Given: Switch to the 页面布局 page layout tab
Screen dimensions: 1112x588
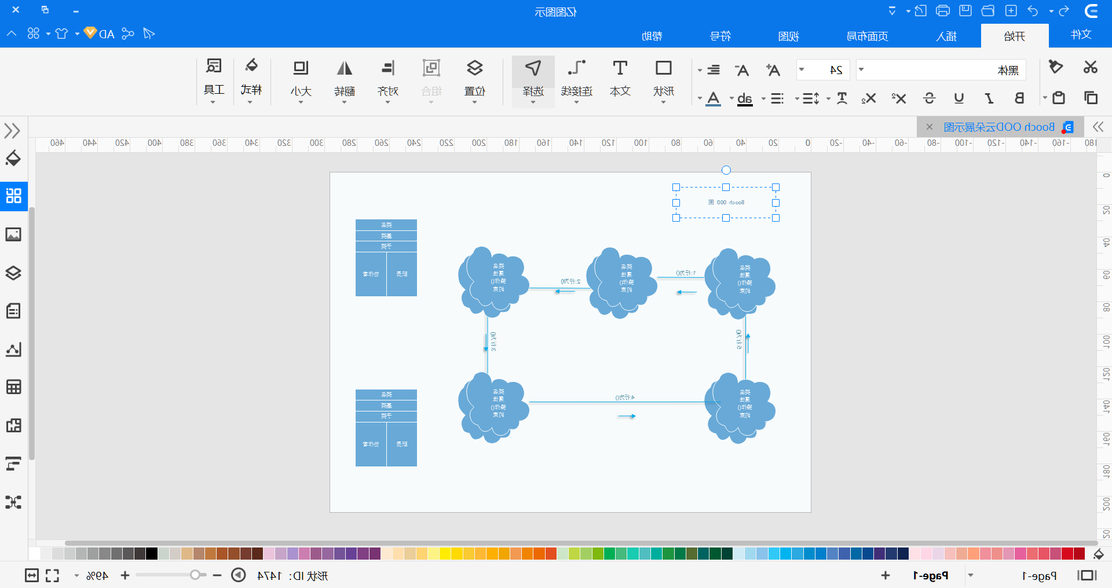Looking at the screenshot, I should click(x=868, y=36).
